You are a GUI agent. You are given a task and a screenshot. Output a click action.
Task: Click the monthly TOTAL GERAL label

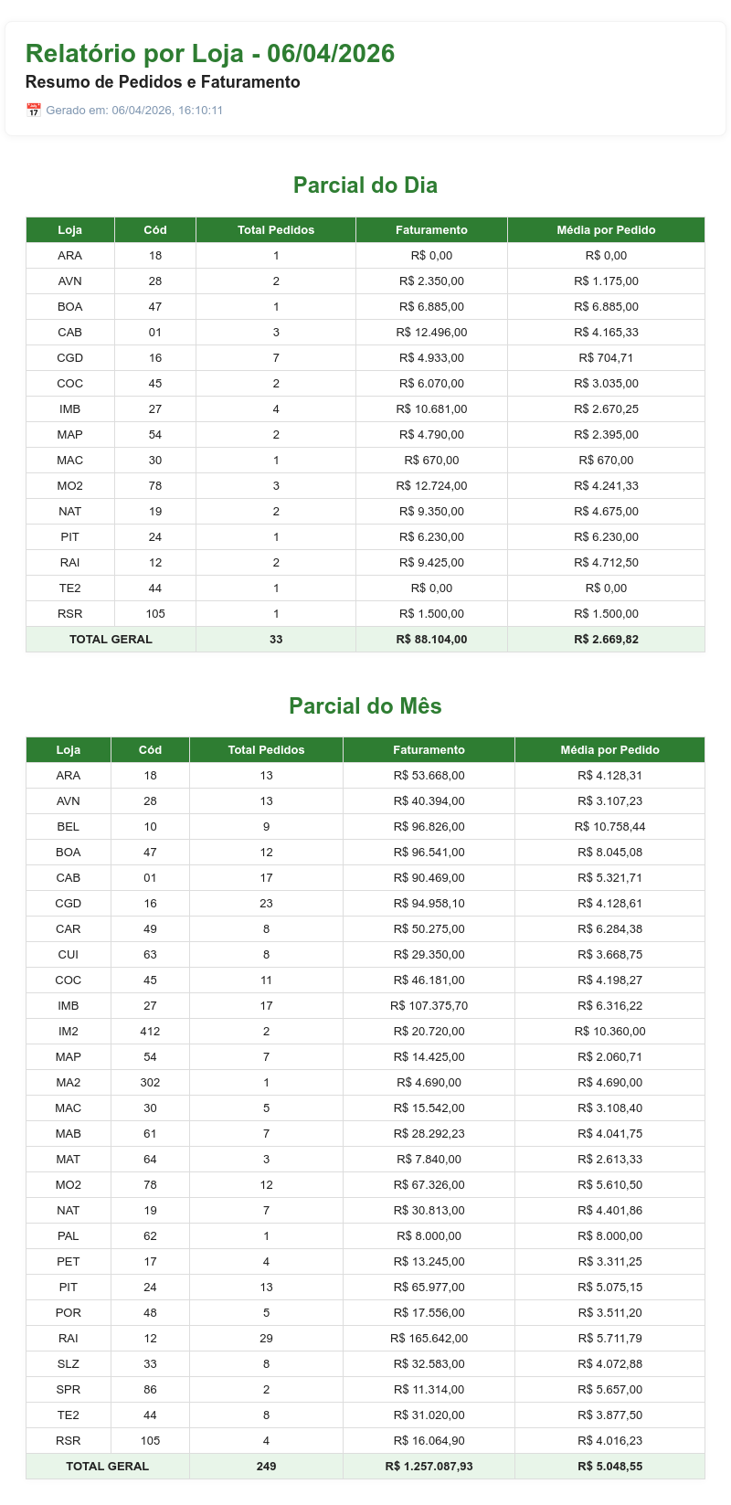point(108,1467)
